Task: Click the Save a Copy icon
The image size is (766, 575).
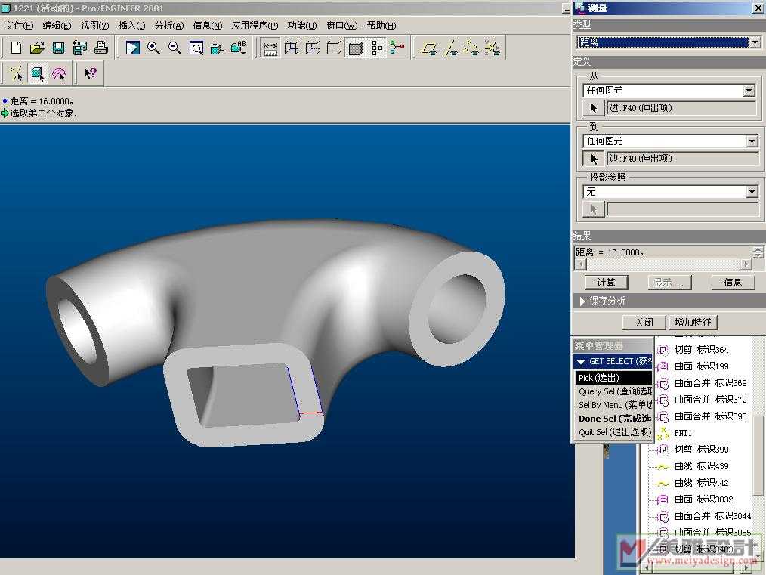Action: coord(79,48)
